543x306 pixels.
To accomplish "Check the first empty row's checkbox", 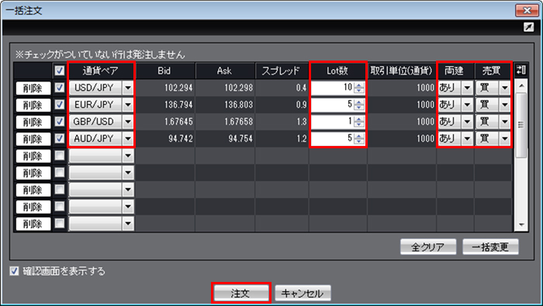I will tap(60, 155).
